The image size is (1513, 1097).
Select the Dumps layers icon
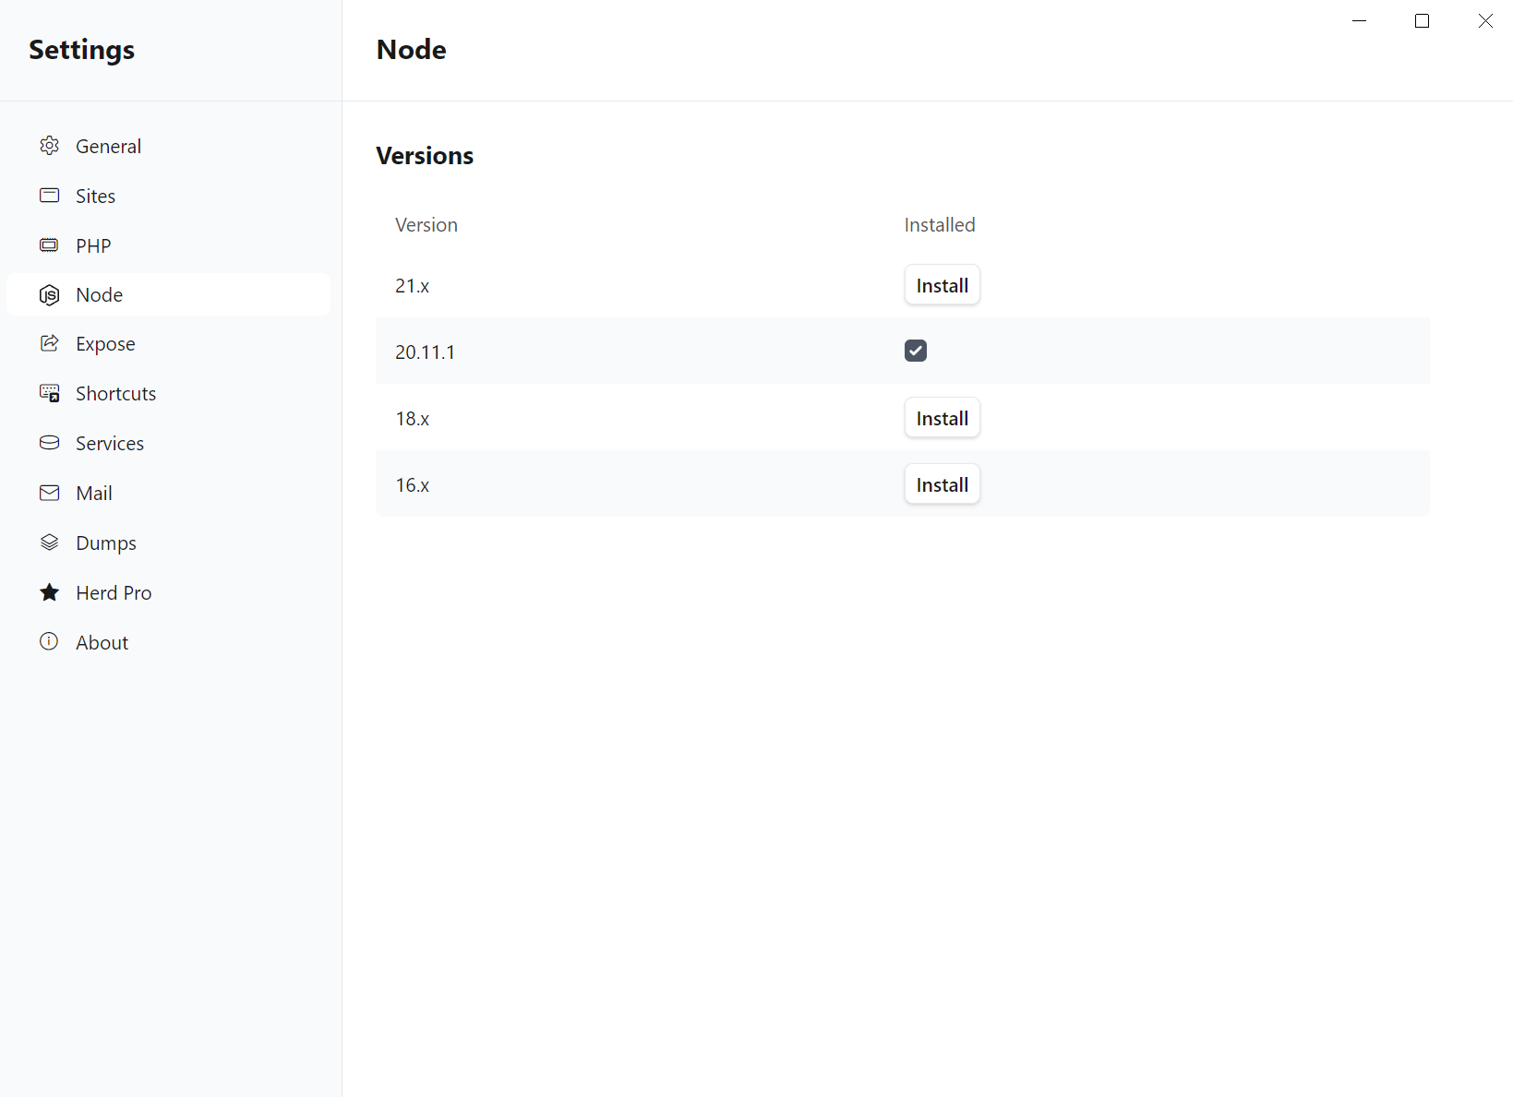(x=49, y=543)
